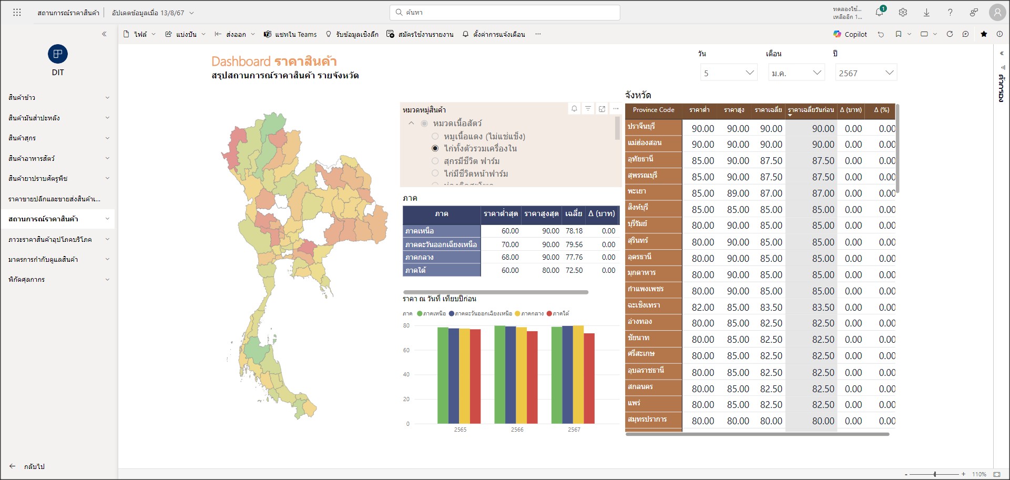This screenshot has width=1010, height=480.
Task: Open slicer focus mode icon
Action: (x=602, y=109)
